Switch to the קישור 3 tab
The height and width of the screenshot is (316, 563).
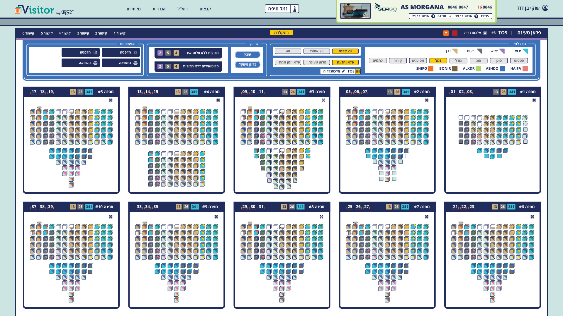pyautogui.click(x=83, y=33)
